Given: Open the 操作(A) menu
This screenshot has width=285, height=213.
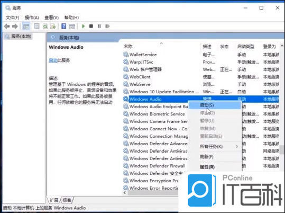Looking at the screenshot, I should point(32,17).
